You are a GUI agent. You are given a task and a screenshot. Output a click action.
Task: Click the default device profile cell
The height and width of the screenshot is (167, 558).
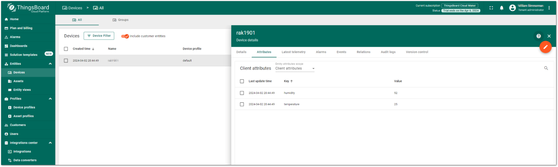coord(187,61)
